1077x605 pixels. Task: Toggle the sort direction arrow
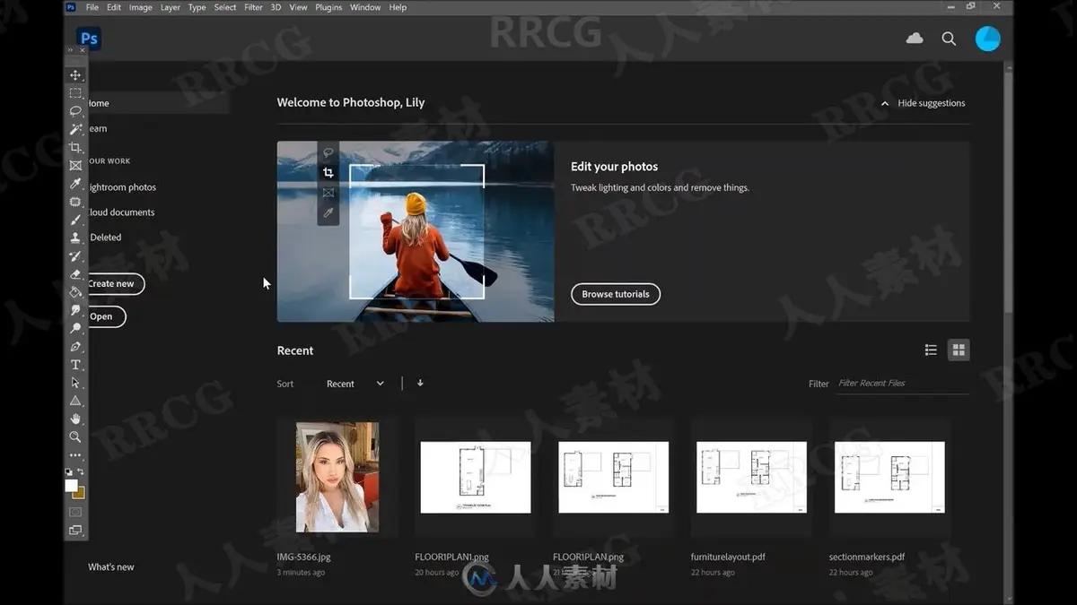pos(420,383)
